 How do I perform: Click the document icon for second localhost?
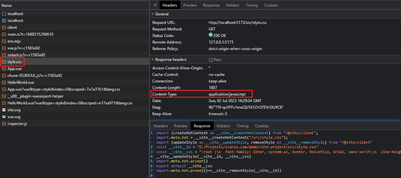[x=4, y=21]
